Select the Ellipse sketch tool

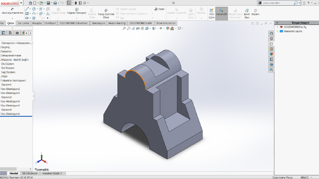(x=41, y=13)
